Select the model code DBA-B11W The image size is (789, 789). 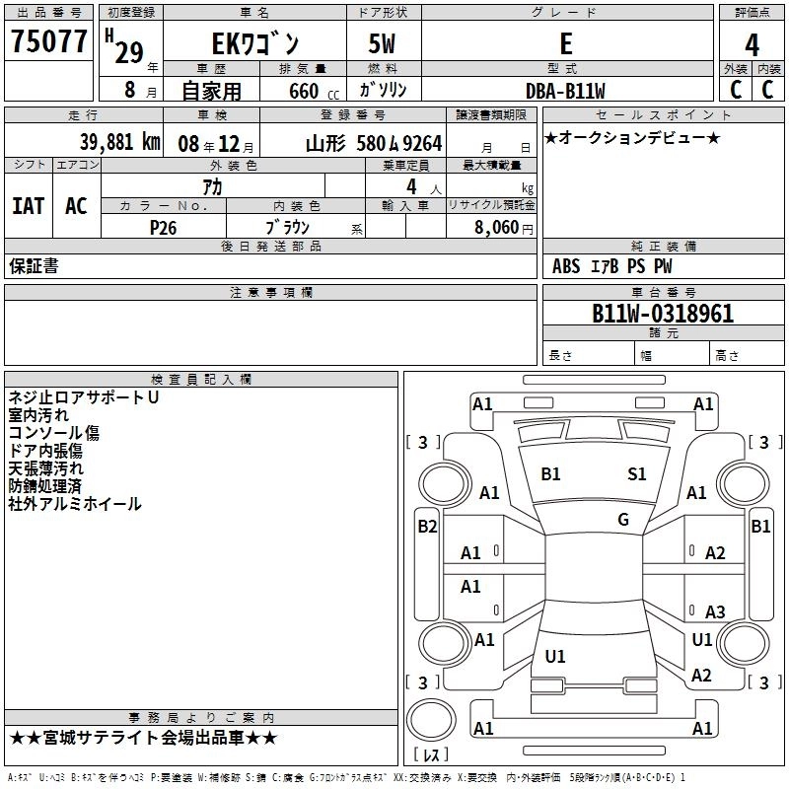[565, 91]
